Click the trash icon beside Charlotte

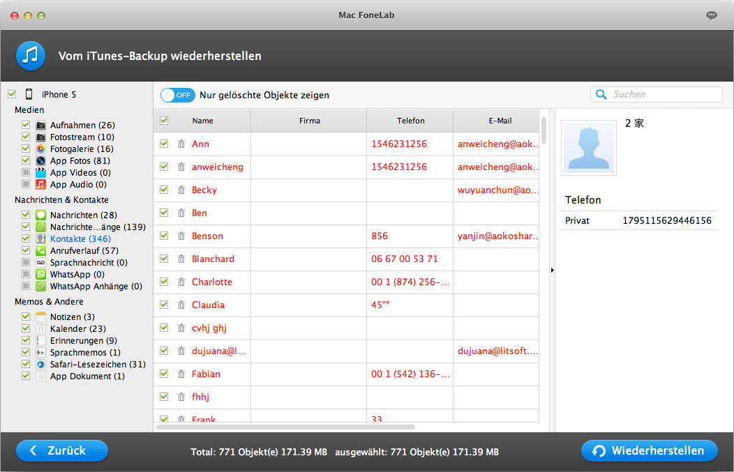181,282
